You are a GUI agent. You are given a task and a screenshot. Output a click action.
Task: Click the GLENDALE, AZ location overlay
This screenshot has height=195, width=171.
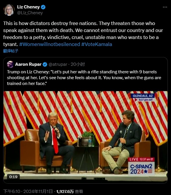[143, 96]
